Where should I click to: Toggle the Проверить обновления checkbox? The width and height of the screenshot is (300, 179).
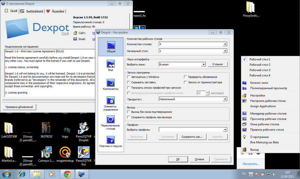(185, 77)
